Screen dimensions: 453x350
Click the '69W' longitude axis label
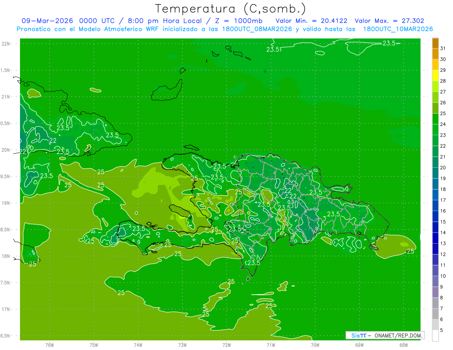point(359,345)
